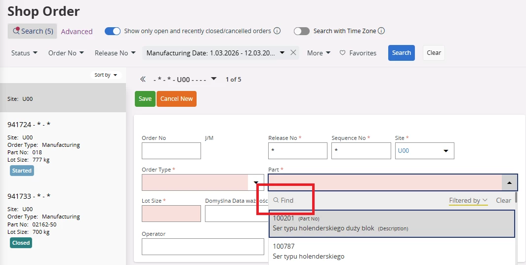Click the Closed status badge
Screen dimensions: 526x265
21,243
